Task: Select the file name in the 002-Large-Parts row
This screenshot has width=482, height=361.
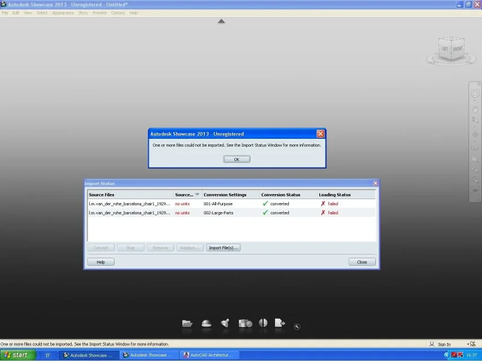Action: pyautogui.click(x=129, y=213)
